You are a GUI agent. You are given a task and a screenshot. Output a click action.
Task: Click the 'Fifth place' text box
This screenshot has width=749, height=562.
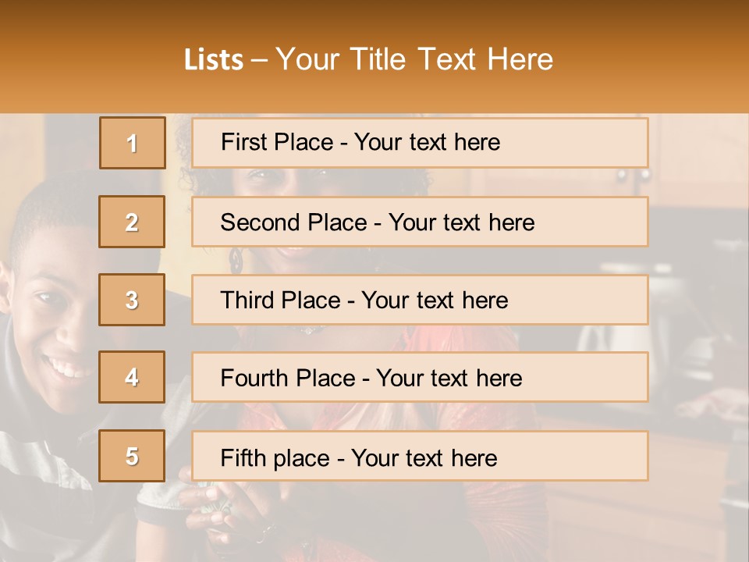(420, 456)
